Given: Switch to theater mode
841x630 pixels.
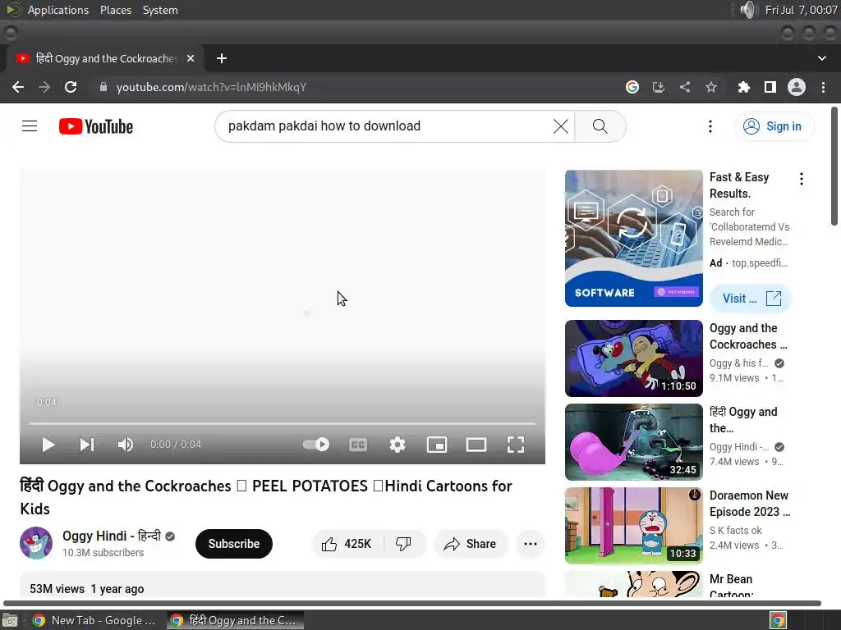Looking at the screenshot, I should tap(476, 445).
